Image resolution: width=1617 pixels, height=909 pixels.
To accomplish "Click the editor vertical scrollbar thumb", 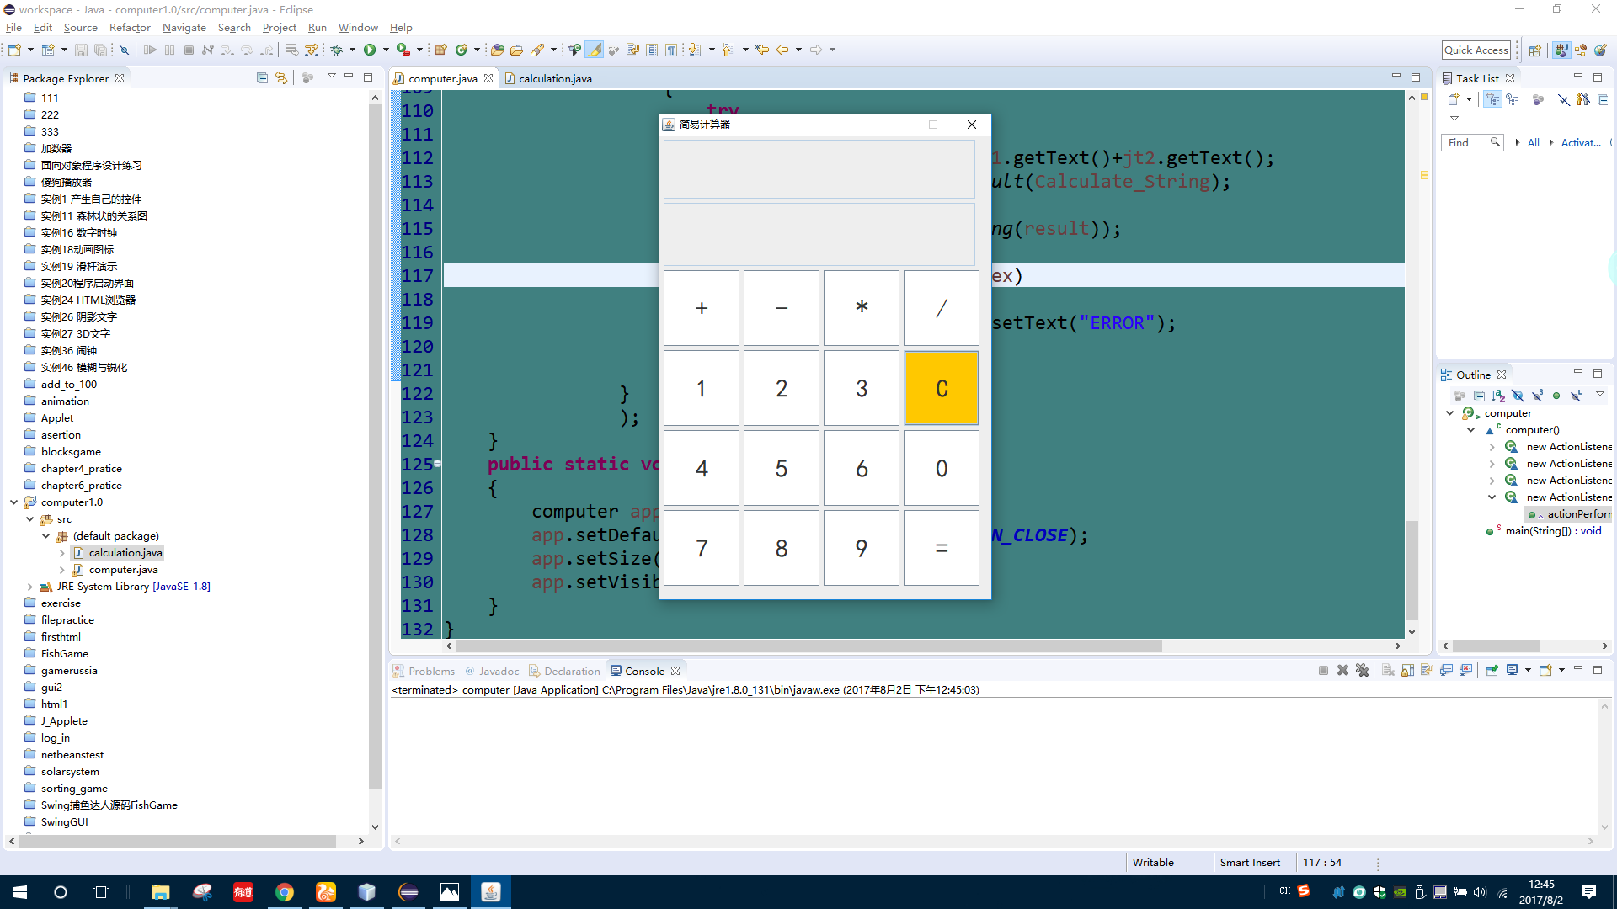I will pos(1412,570).
